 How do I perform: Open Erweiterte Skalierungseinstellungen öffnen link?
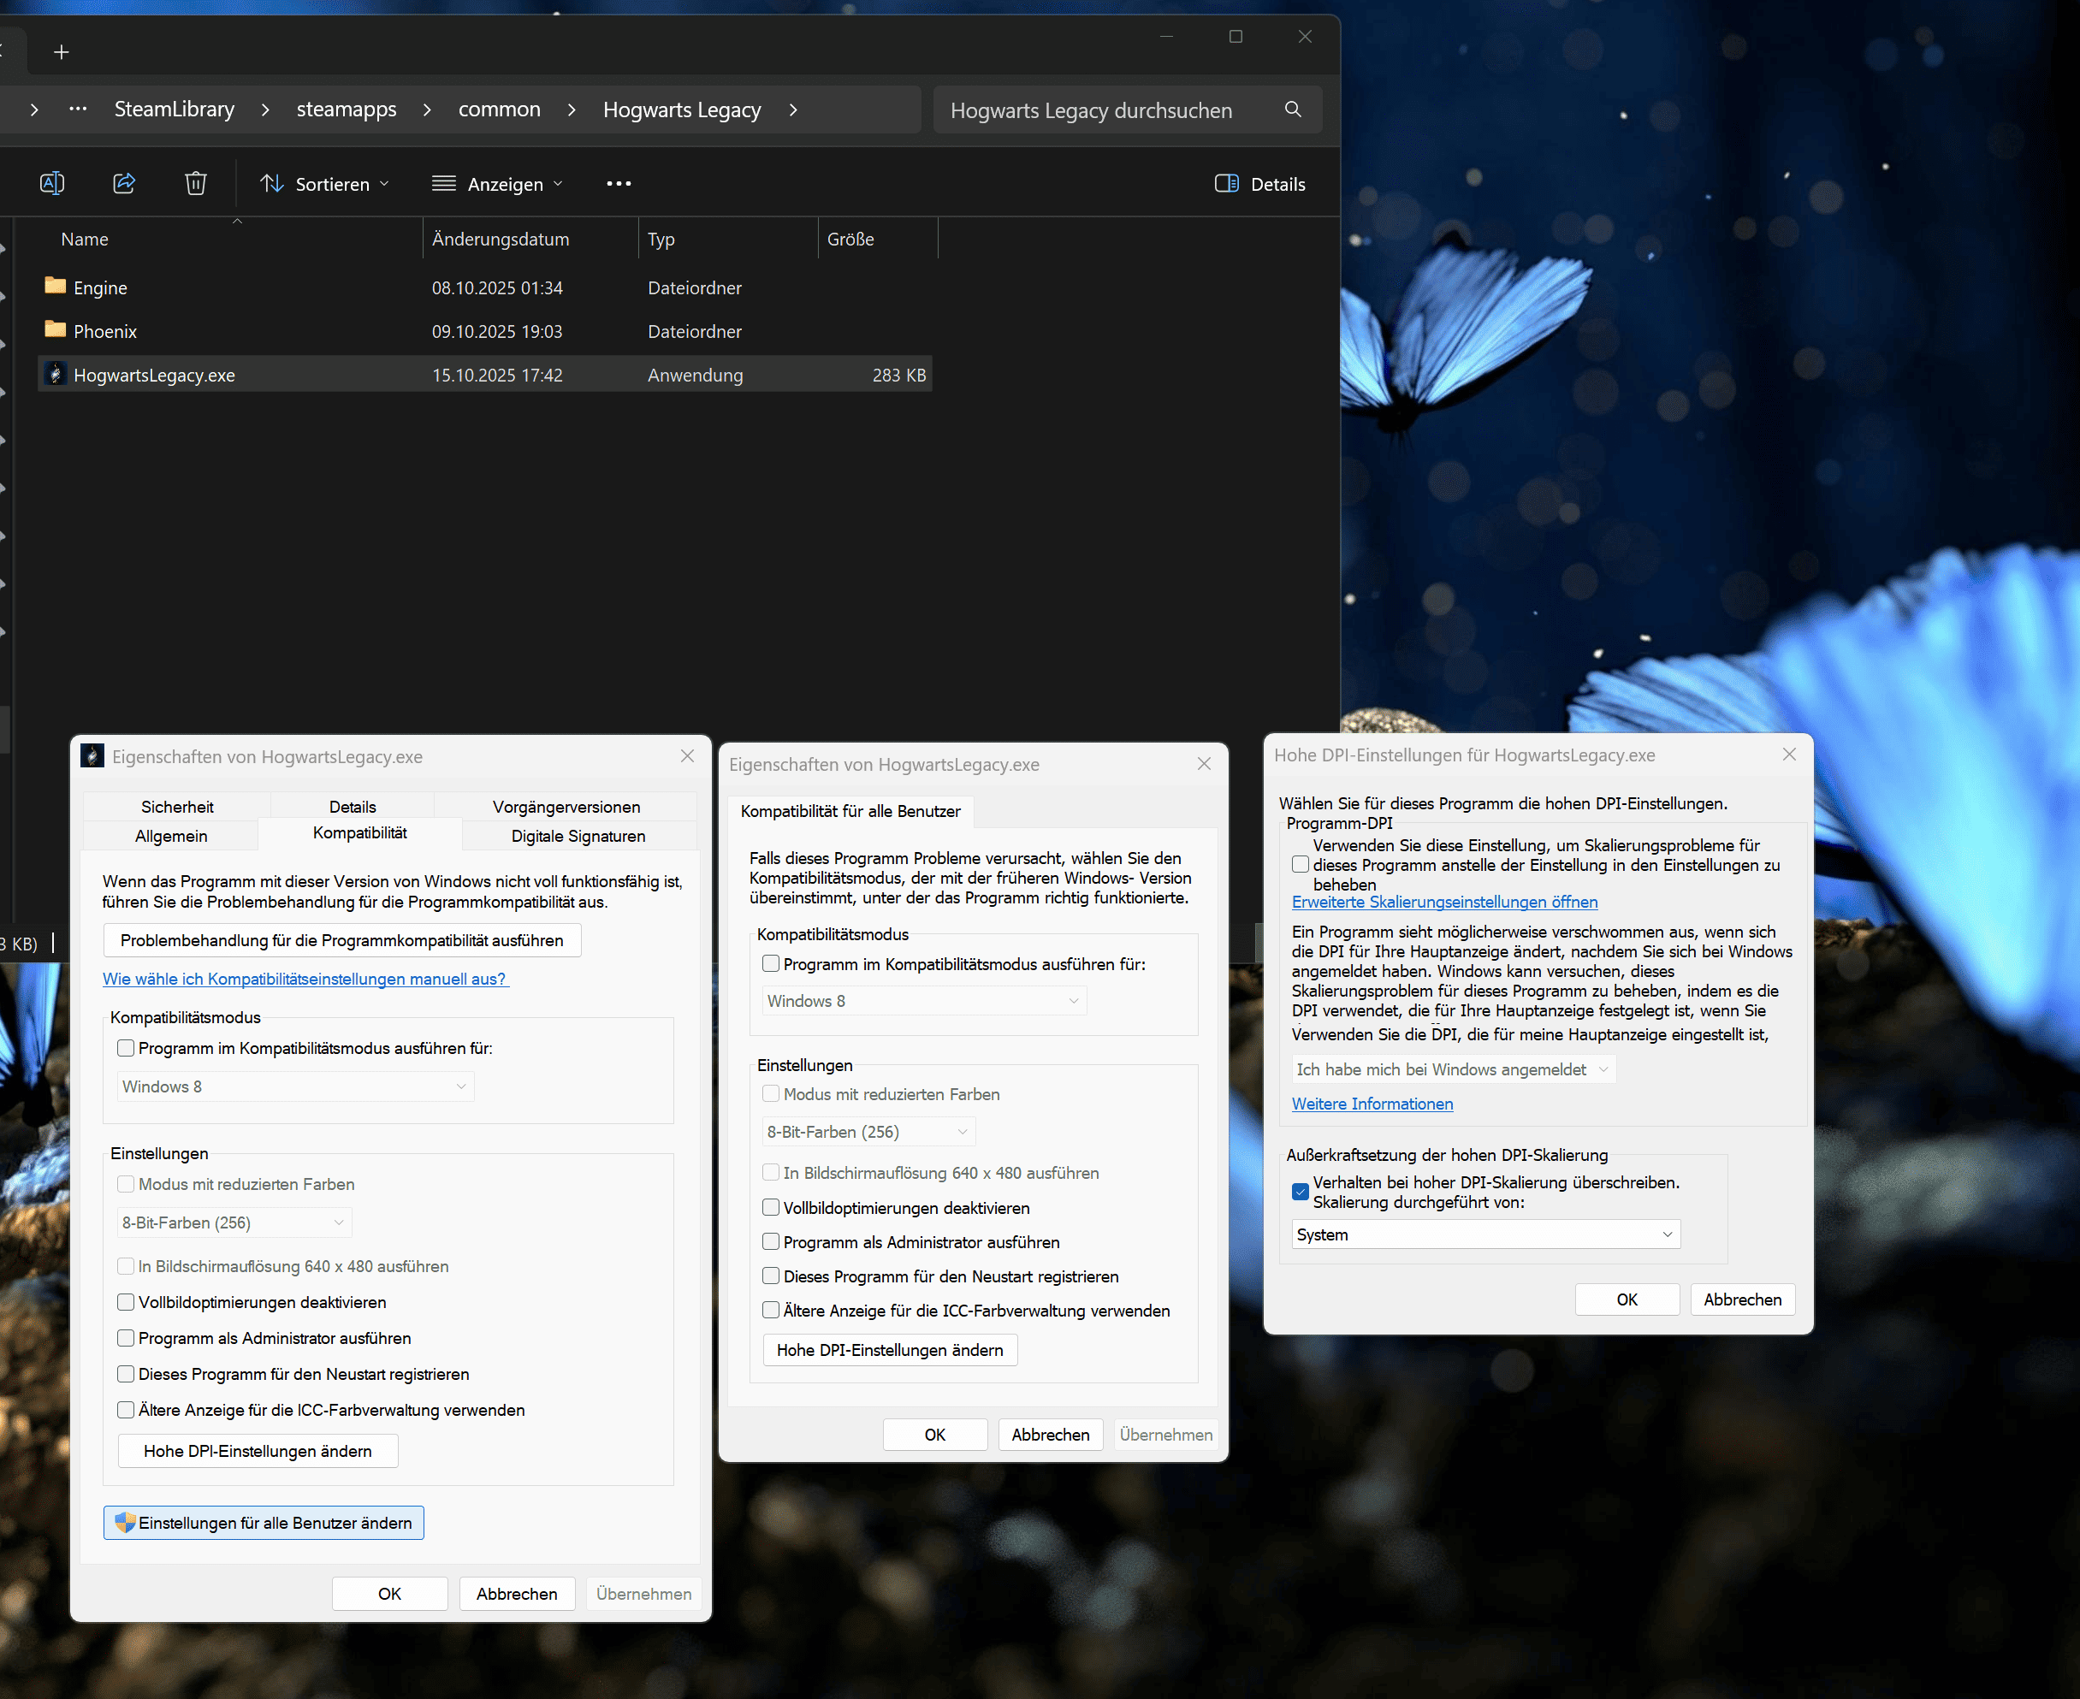coord(1443,902)
